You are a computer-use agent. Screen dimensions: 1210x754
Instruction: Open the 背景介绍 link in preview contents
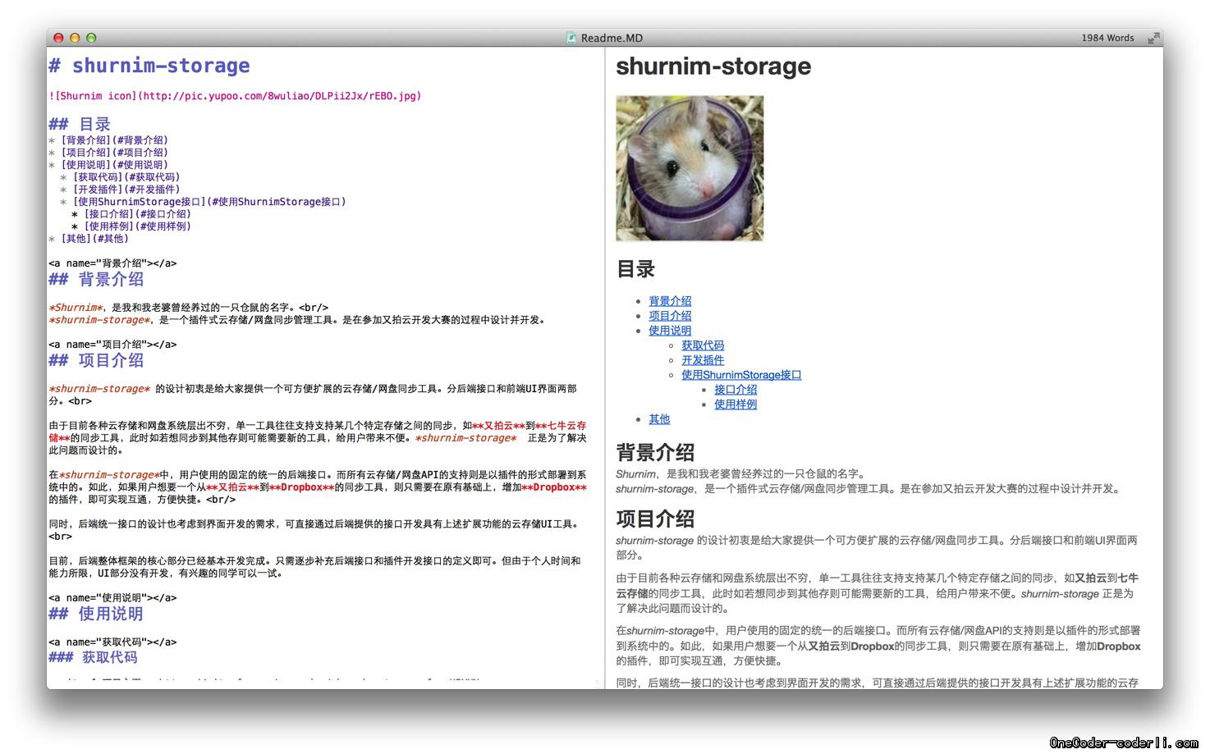[670, 301]
